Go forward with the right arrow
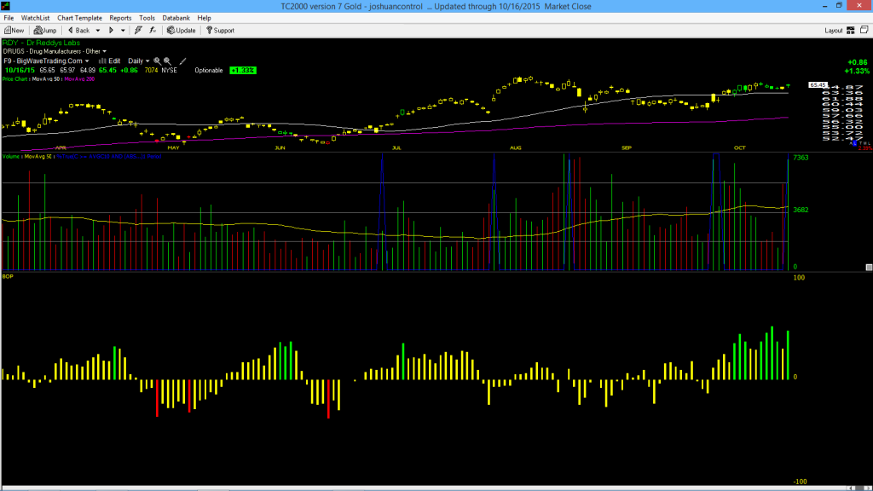Screen dimensions: 873x491 point(111,31)
